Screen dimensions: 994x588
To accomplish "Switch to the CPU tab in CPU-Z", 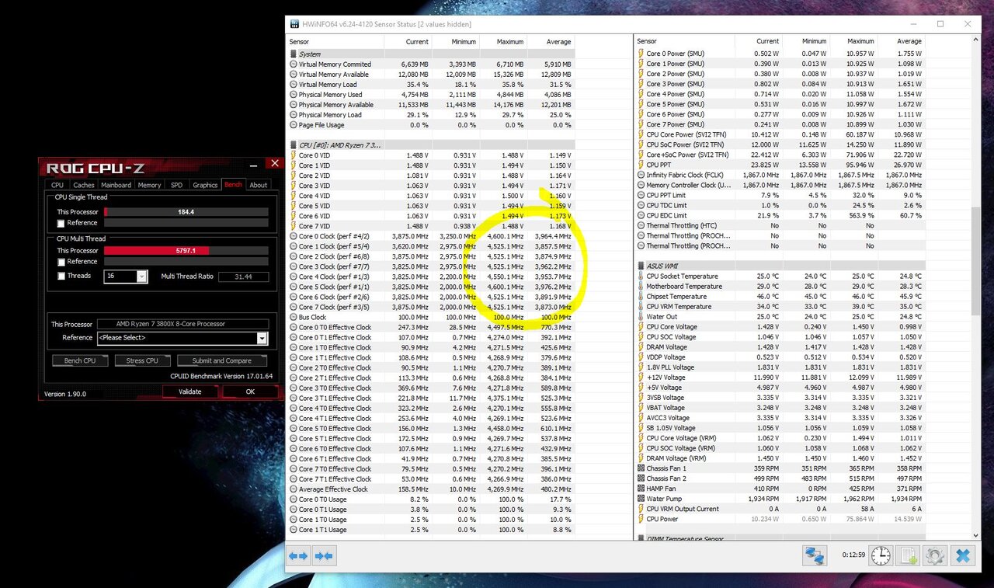I will pos(57,185).
